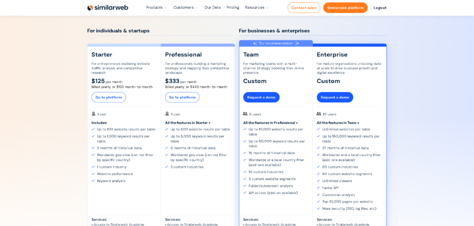Viewport: 474px width, 226px height.
Task: Request a demo for the Team plan
Action: [261, 97]
